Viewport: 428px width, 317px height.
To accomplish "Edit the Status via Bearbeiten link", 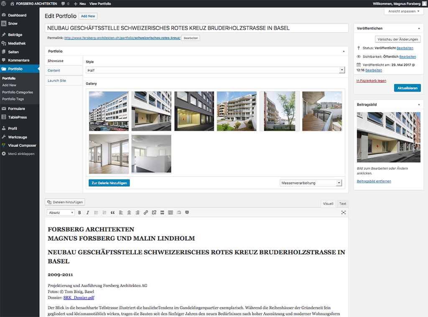I will pyautogui.click(x=405, y=48).
